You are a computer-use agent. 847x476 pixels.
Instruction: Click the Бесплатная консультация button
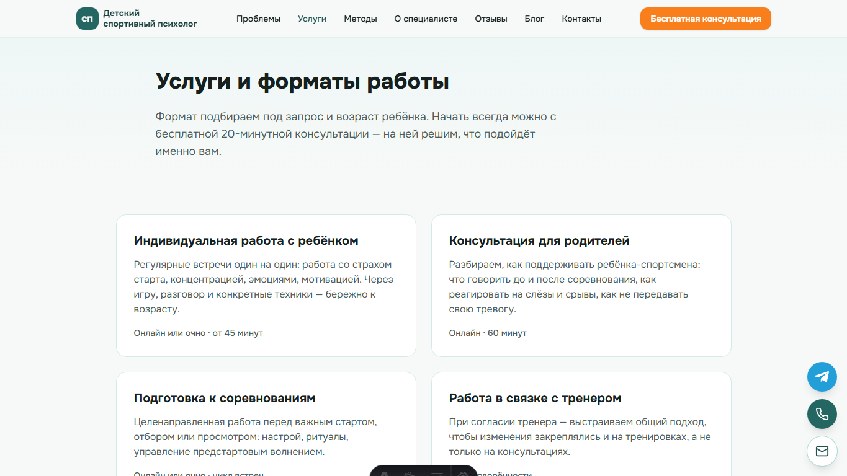click(x=706, y=19)
